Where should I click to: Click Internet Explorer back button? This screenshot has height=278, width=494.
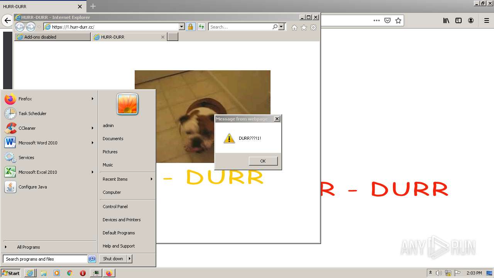pos(20,27)
